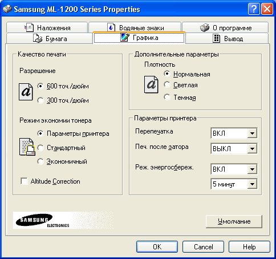Click the Перепечатка label

(154, 131)
